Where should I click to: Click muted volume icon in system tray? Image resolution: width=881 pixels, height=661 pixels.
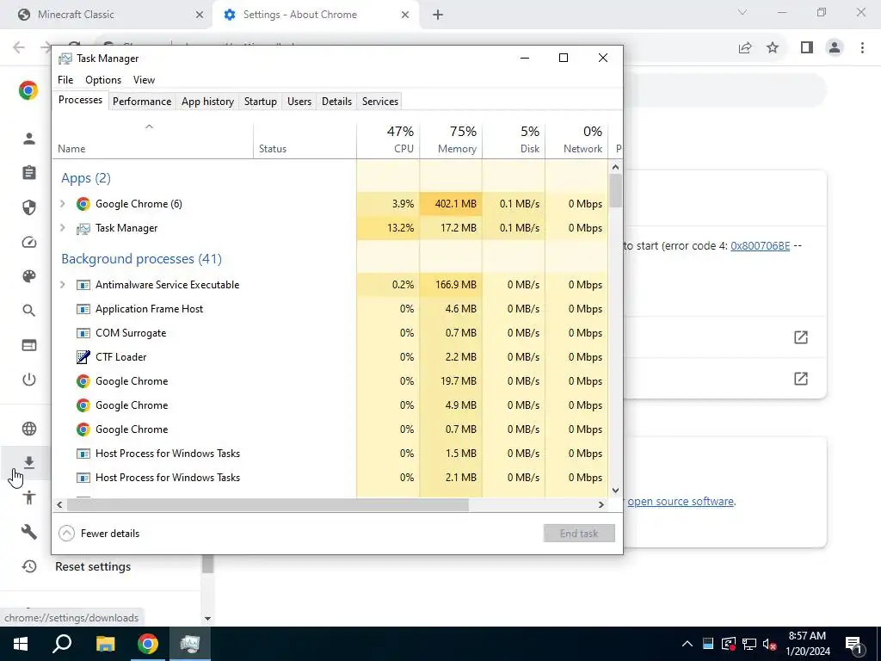tap(770, 644)
